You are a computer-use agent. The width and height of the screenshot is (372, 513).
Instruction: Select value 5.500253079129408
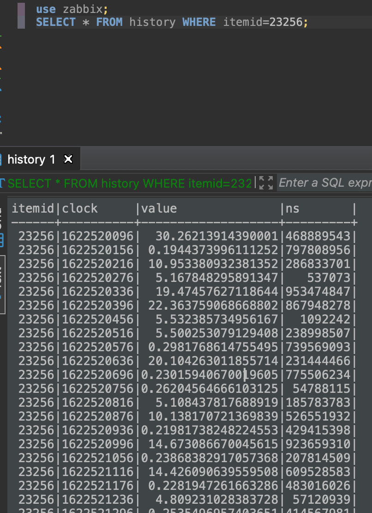point(216,333)
